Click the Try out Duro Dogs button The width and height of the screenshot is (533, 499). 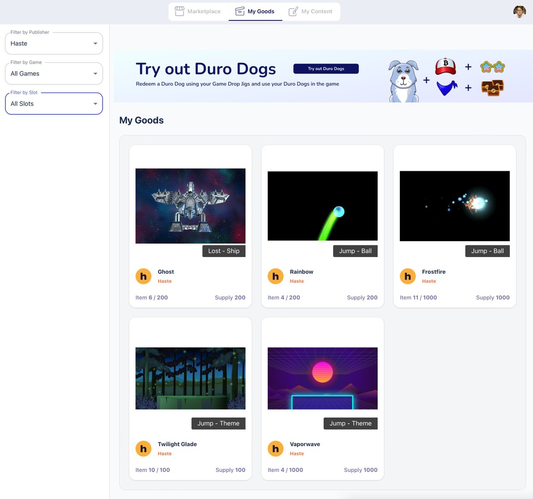(326, 69)
